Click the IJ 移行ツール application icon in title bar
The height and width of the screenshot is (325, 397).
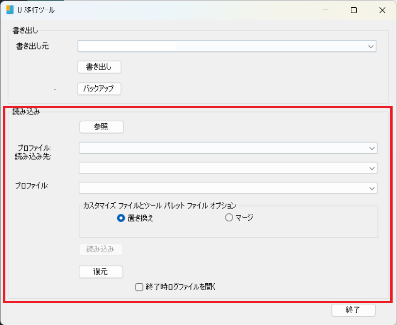click(10, 10)
